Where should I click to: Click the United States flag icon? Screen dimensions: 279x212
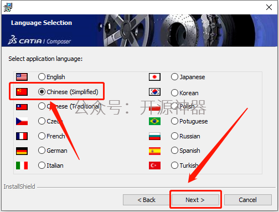22,77
